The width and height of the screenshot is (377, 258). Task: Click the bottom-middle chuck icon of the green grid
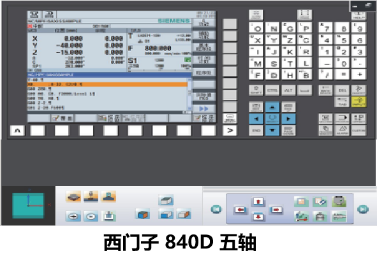tap(320, 216)
